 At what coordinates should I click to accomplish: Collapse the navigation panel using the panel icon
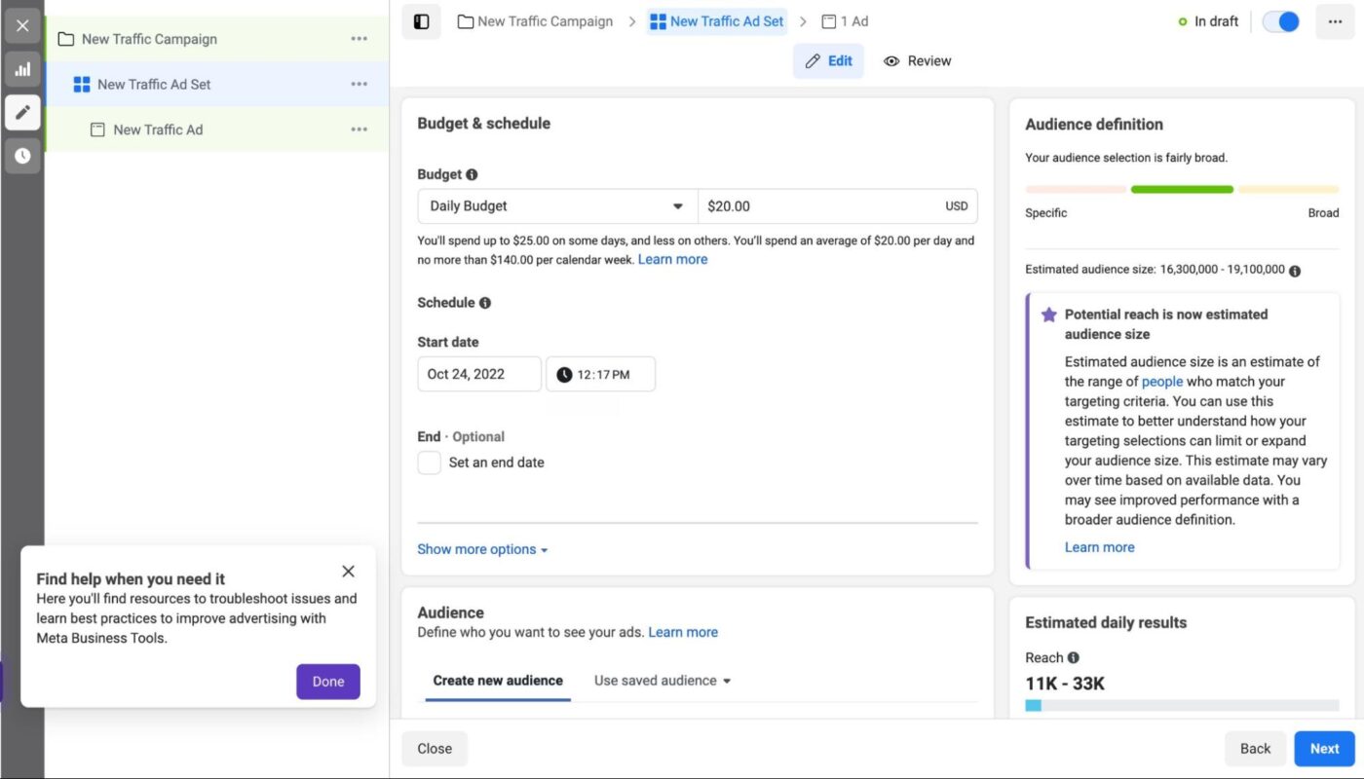click(420, 20)
